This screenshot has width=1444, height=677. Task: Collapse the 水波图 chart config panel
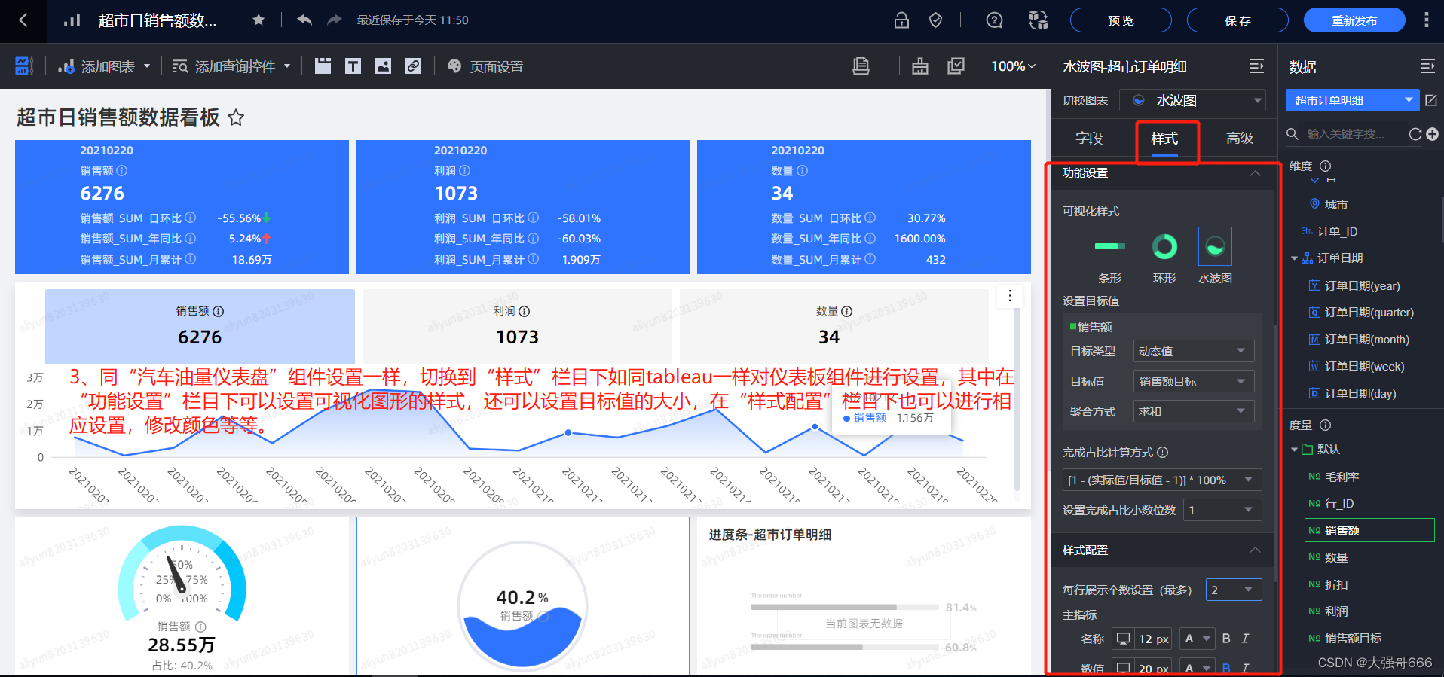click(1256, 66)
